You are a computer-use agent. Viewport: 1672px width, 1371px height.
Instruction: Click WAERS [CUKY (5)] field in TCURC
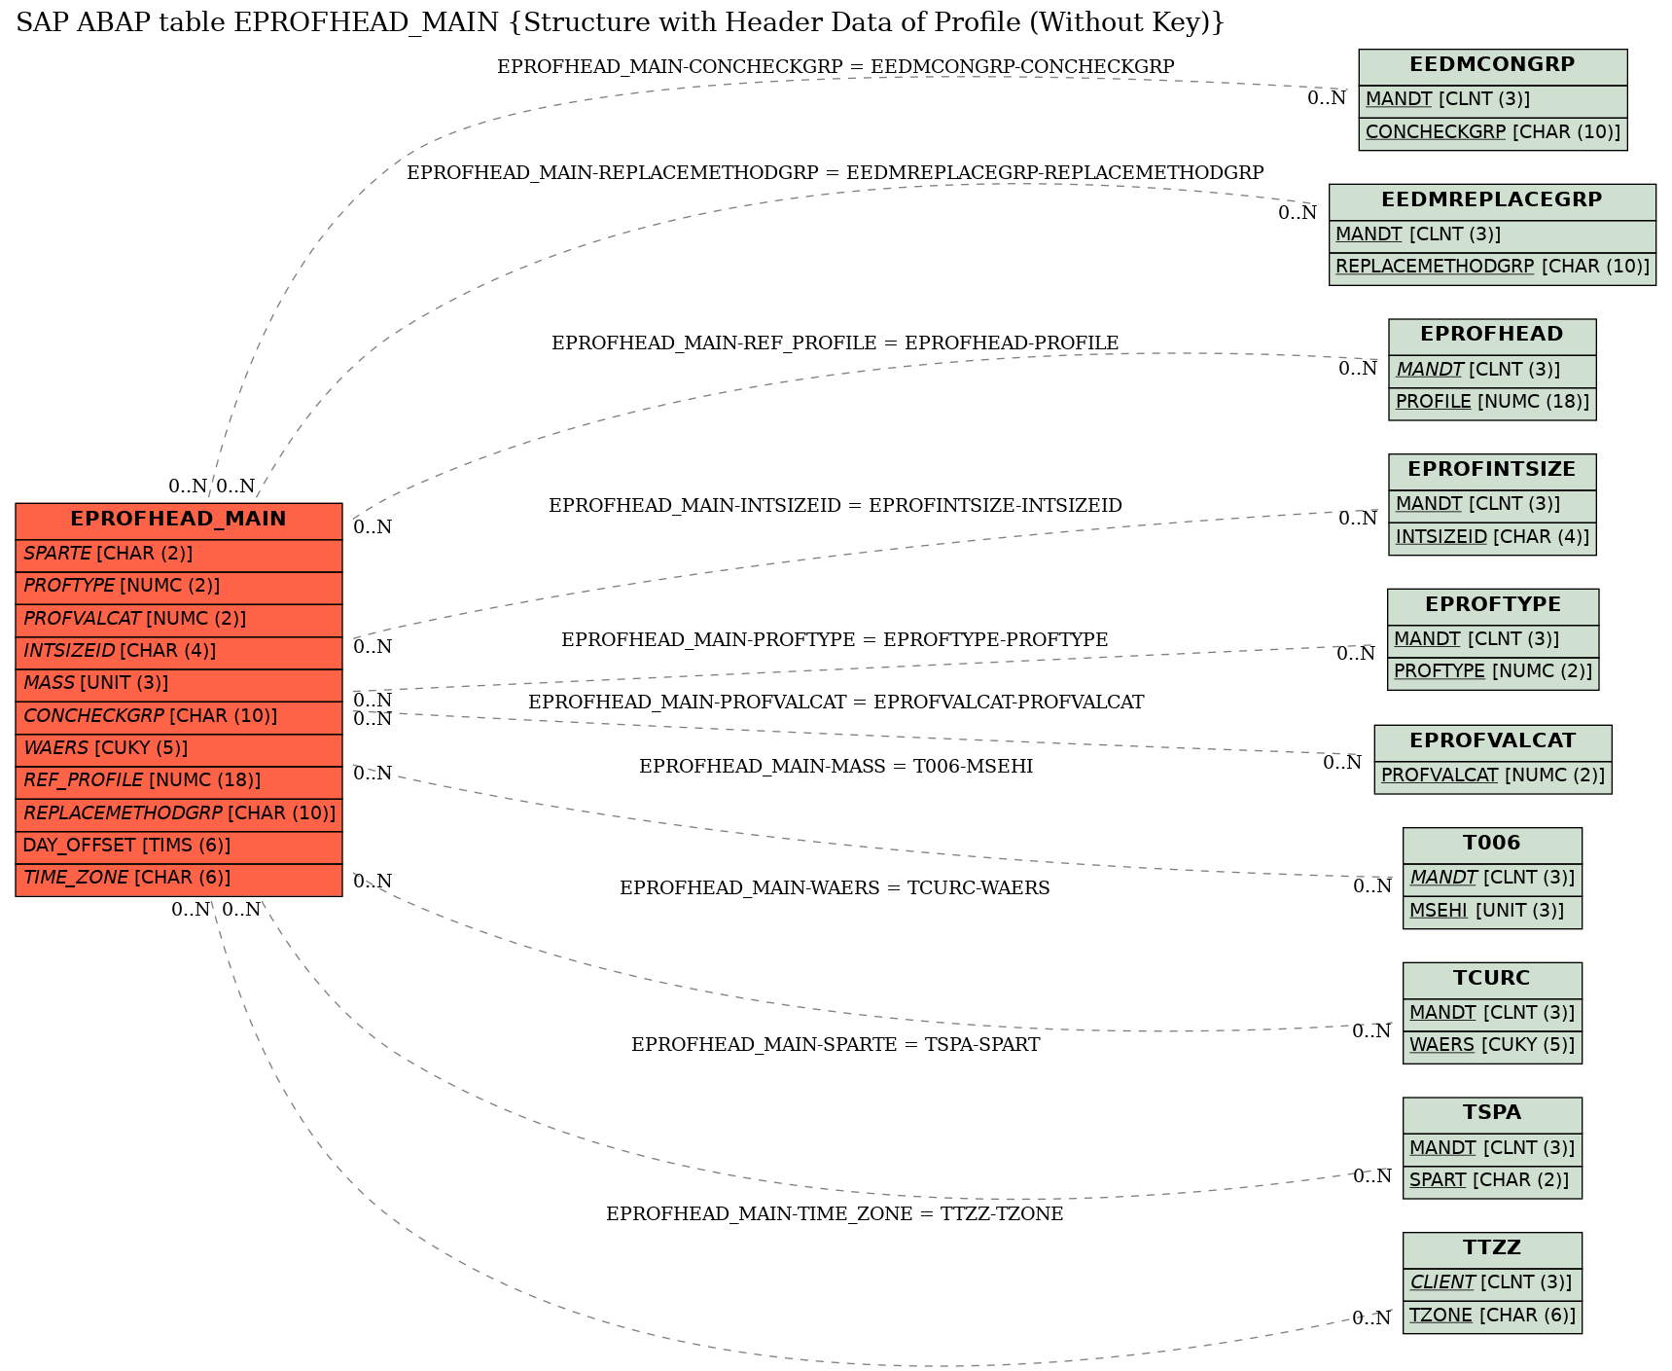point(1492,1046)
